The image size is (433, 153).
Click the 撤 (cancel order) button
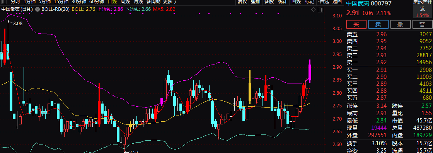[400, 24]
